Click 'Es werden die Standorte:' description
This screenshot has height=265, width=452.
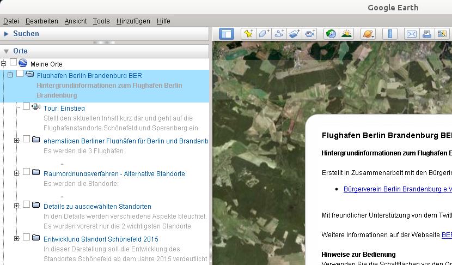coord(81,184)
